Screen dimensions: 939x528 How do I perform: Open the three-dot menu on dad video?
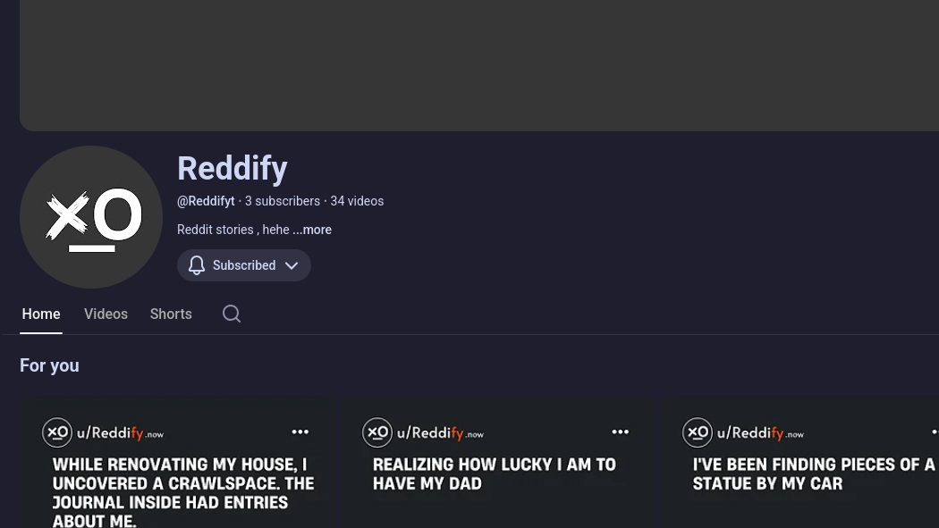[x=620, y=432]
